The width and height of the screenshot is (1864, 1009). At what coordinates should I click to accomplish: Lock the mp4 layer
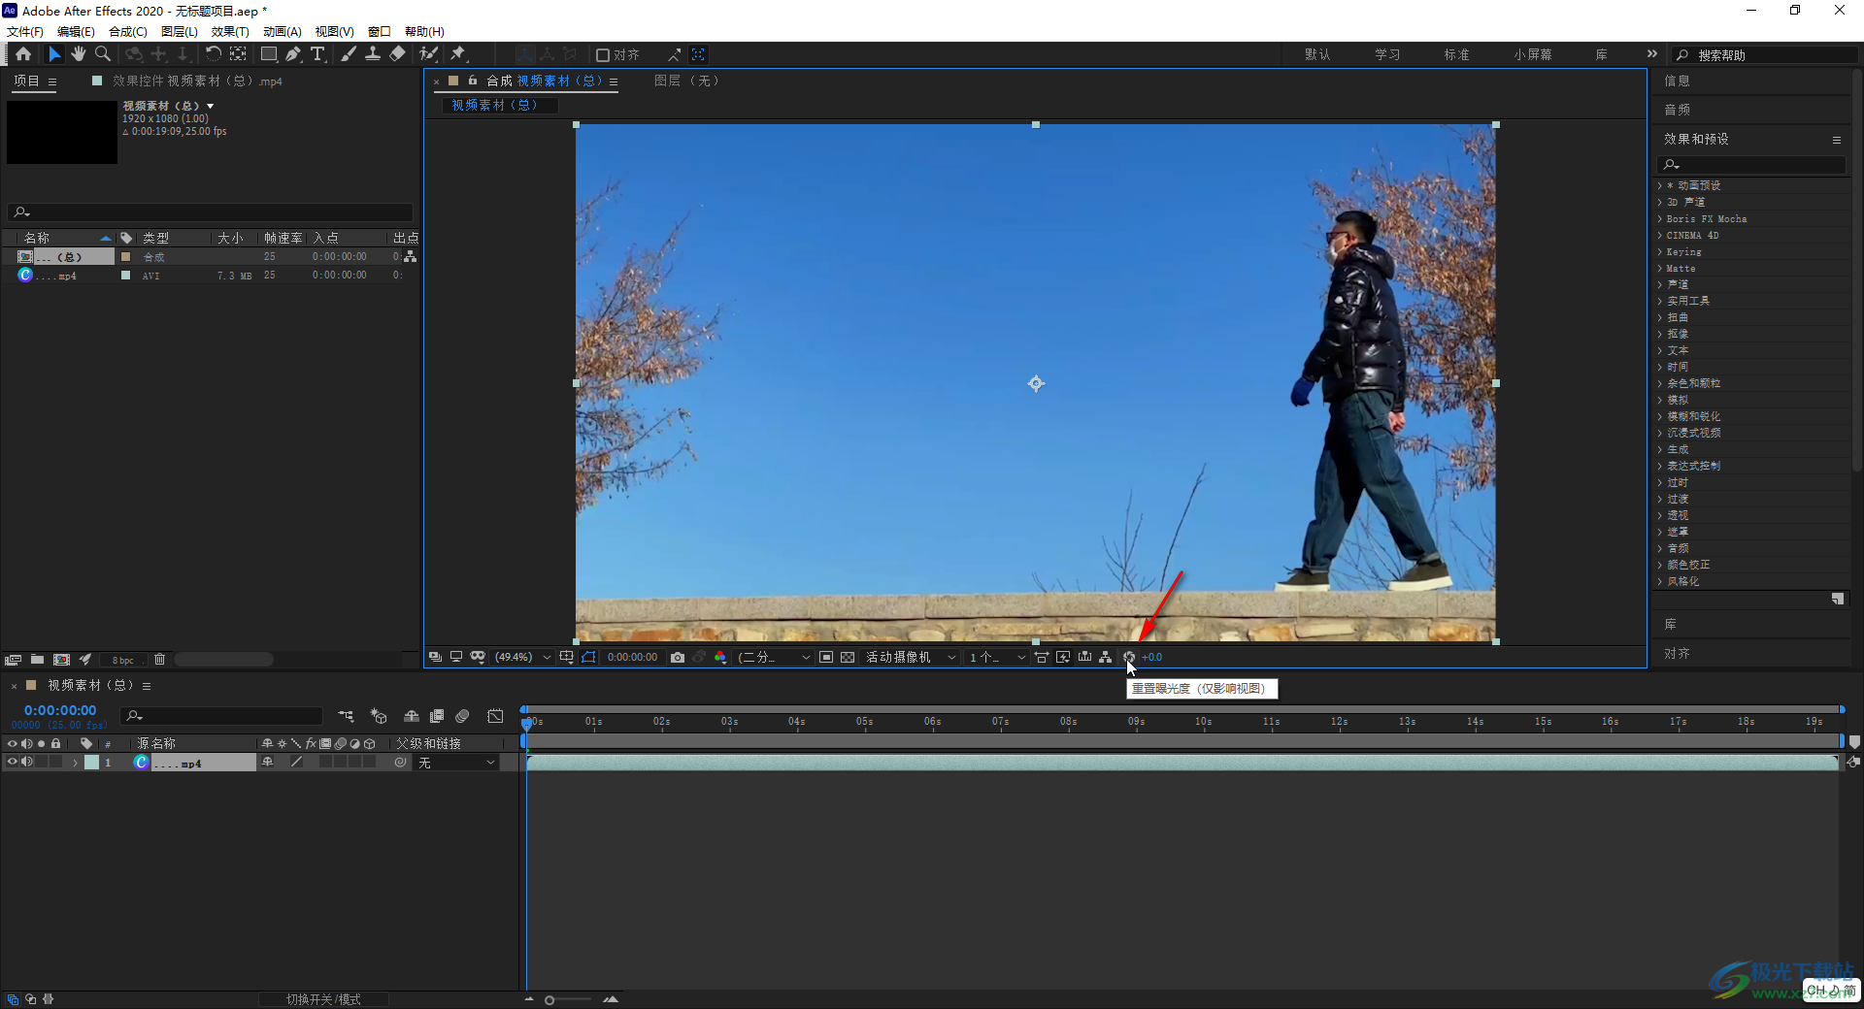click(x=56, y=763)
